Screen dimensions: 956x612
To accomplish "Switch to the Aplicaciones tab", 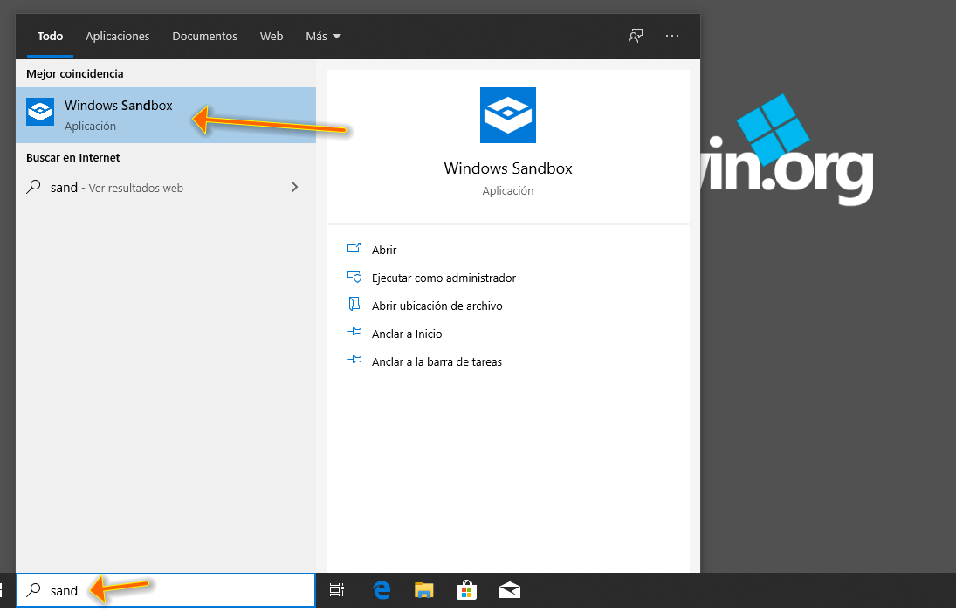I will [x=117, y=36].
